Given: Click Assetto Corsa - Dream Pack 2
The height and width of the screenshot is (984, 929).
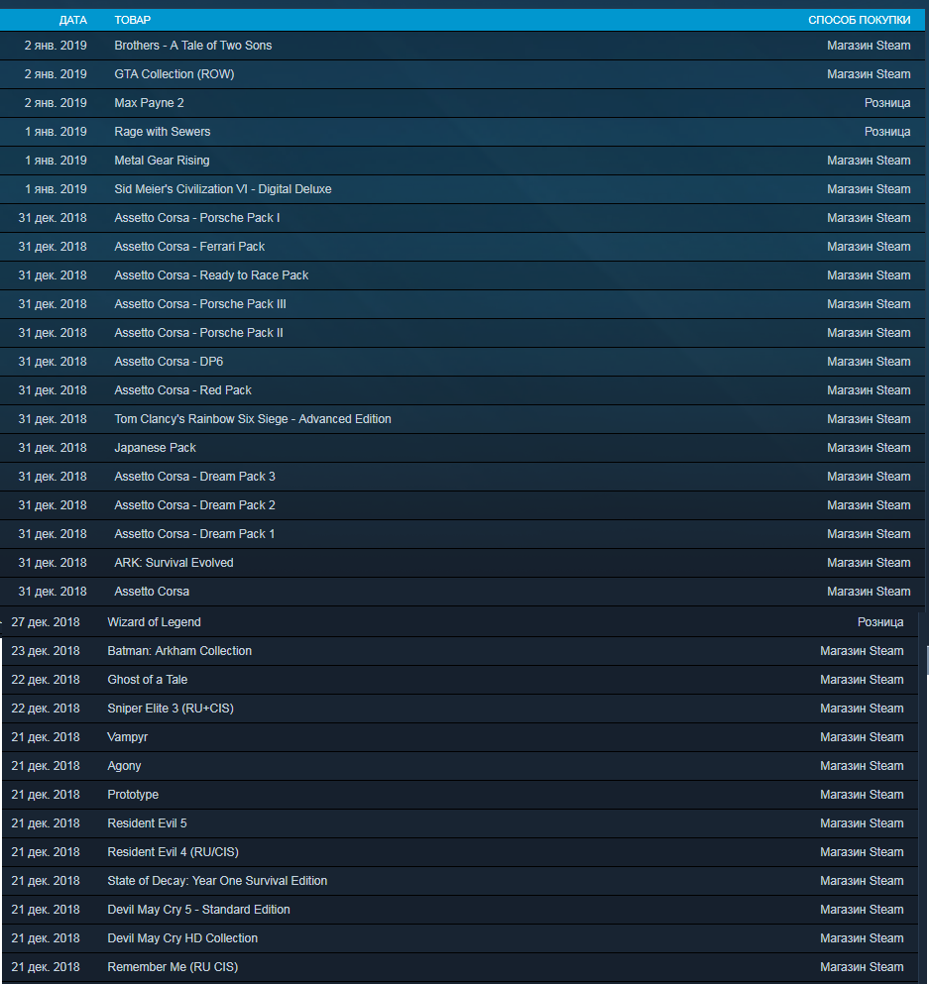Looking at the screenshot, I should pyautogui.click(x=194, y=505).
